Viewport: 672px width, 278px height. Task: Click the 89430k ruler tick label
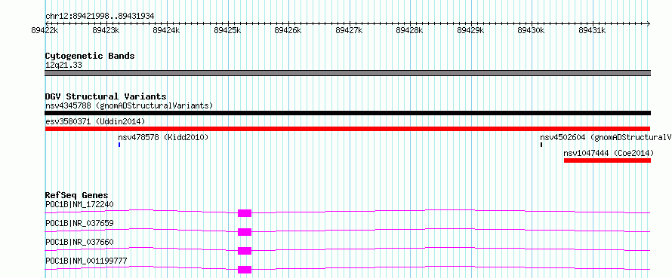(x=532, y=30)
